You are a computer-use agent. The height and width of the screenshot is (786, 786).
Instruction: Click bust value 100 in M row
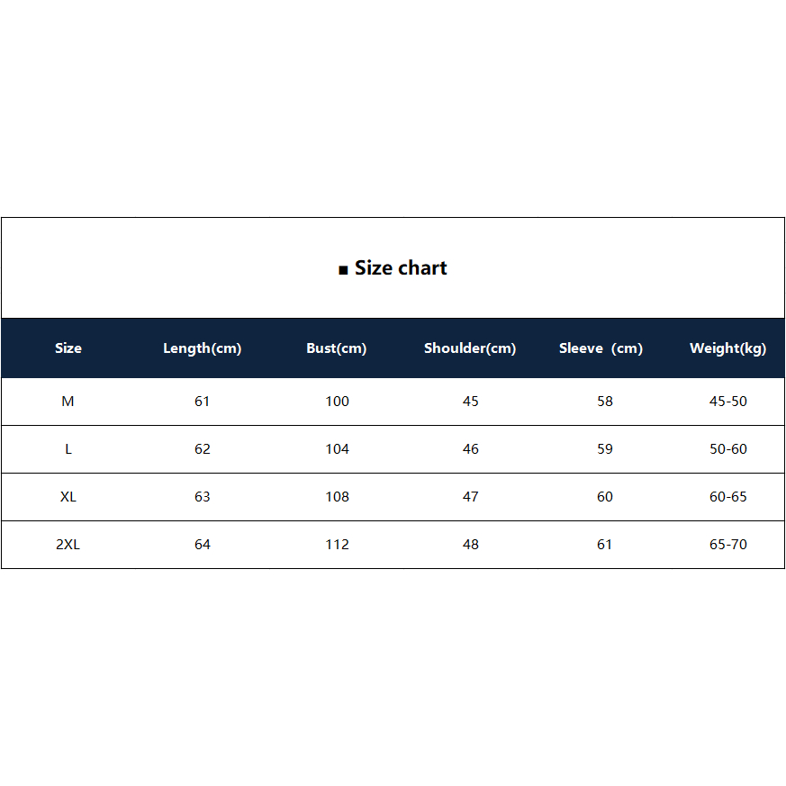[x=338, y=402]
